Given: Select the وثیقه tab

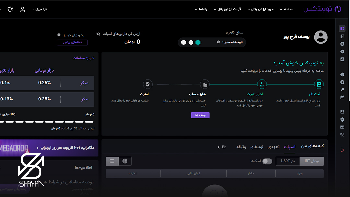Looking at the screenshot, I should pos(241,147).
